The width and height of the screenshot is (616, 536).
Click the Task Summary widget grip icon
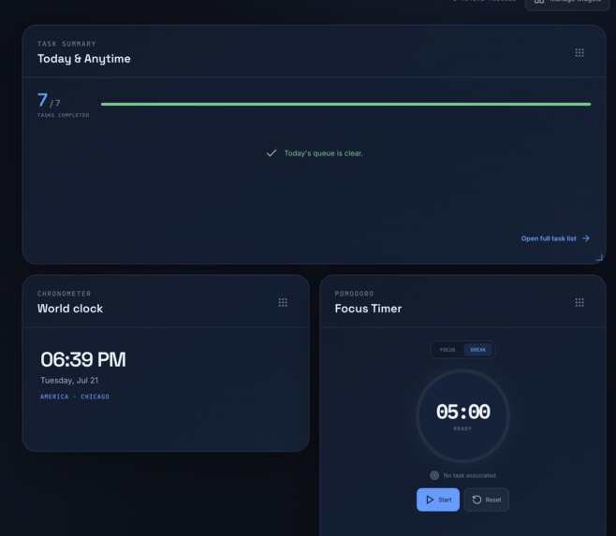[579, 52]
